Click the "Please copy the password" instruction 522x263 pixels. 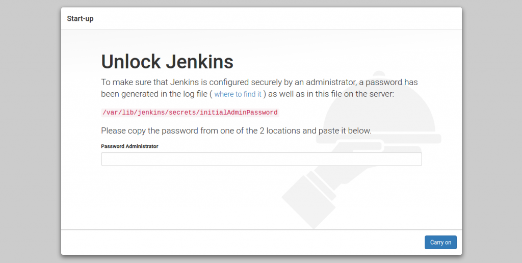[x=236, y=130]
